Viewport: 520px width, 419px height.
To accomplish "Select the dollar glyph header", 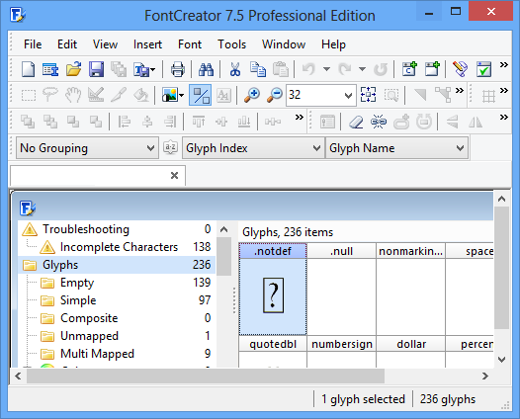I will (x=411, y=344).
